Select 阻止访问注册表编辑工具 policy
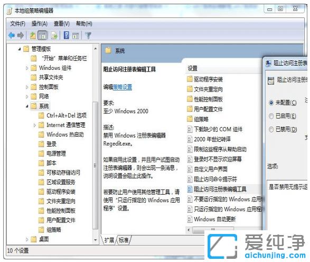310x262 pixels. click(x=220, y=189)
